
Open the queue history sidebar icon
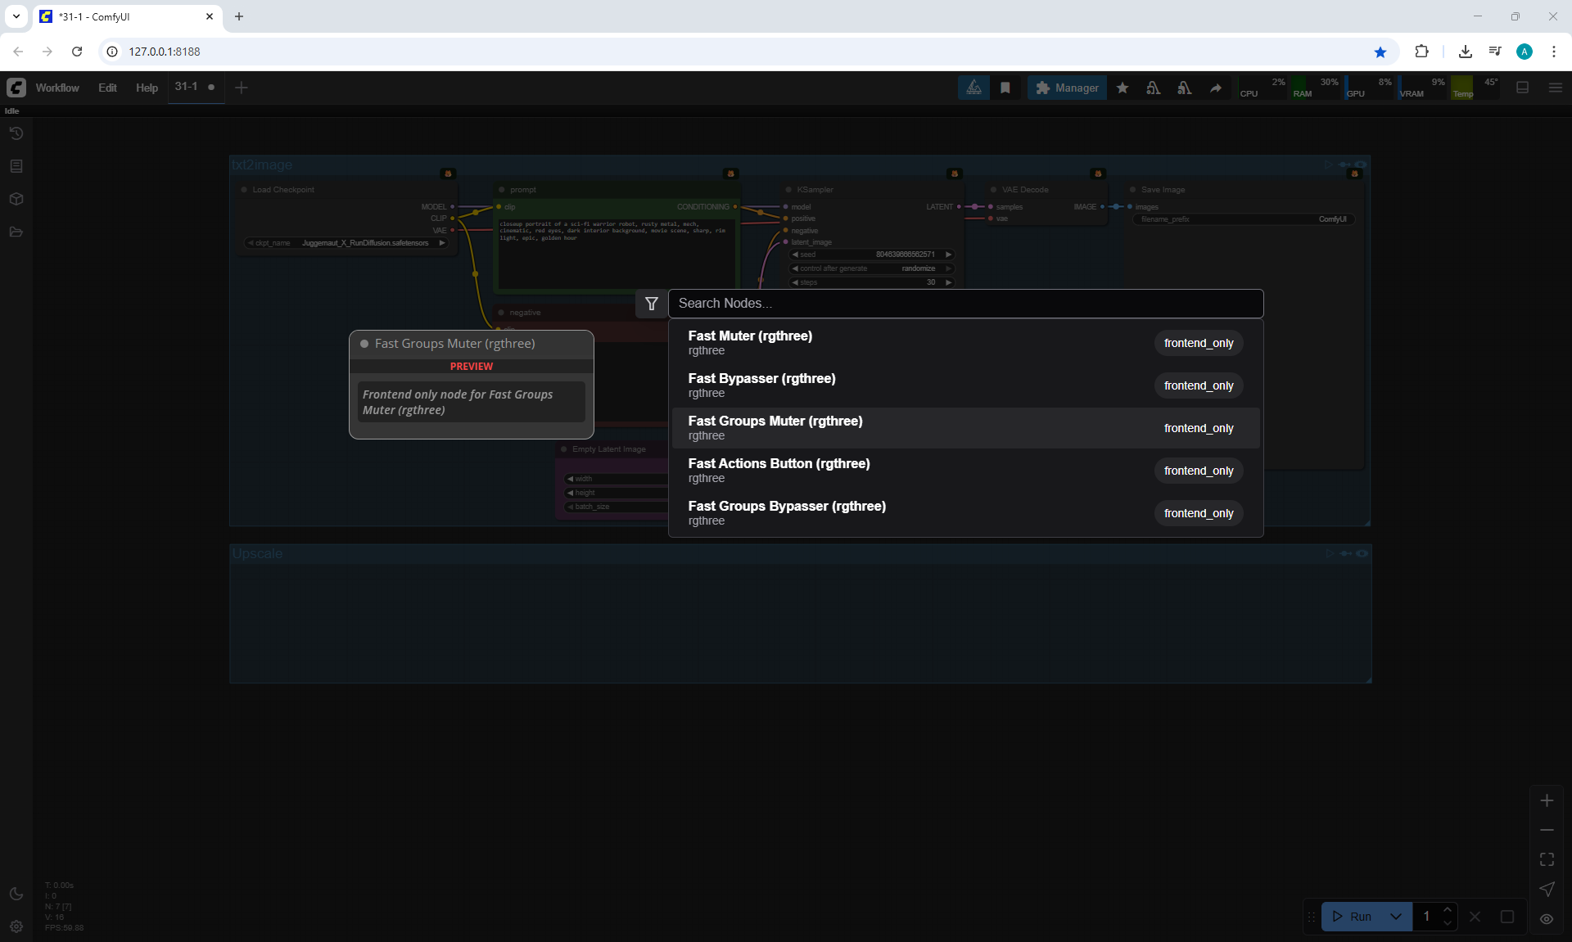coord(16,133)
